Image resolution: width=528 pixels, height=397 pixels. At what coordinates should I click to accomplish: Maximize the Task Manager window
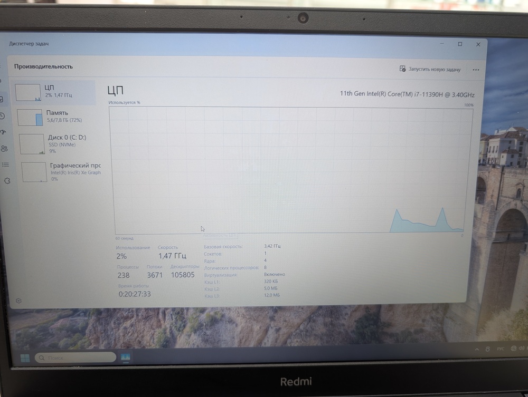[460, 44]
